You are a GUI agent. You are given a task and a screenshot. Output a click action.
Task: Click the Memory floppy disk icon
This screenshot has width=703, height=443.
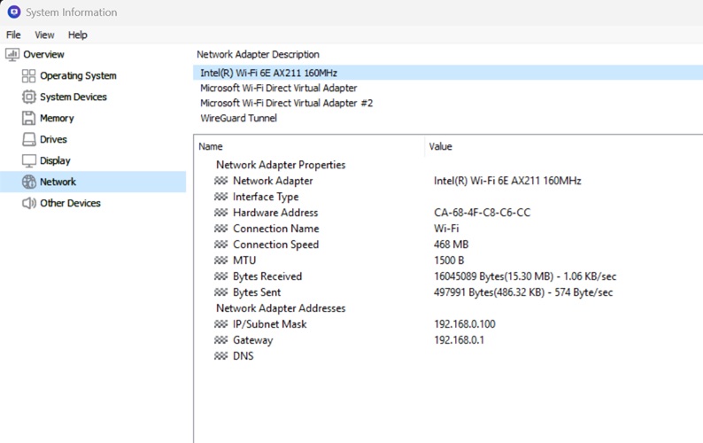[28, 119]
